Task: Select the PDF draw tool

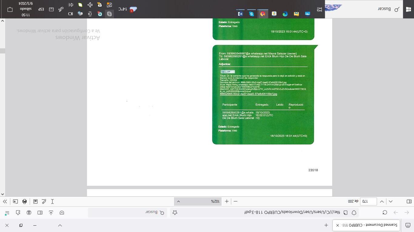Action: tap(44, 201)
